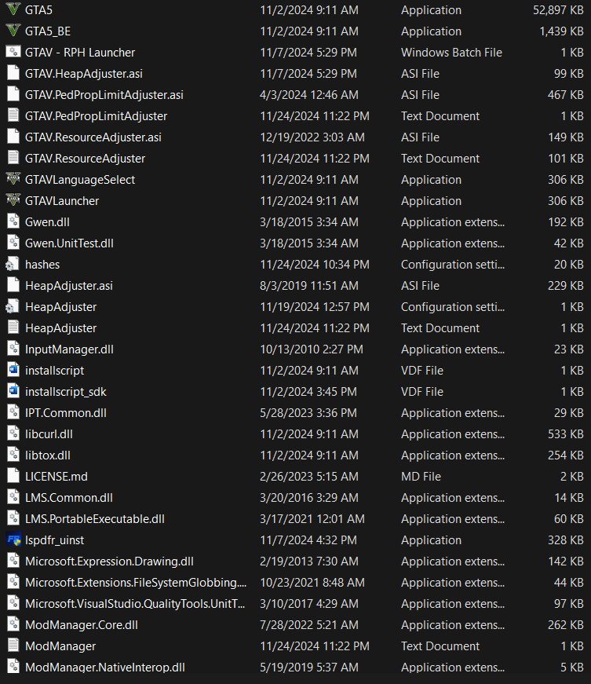
Task: Click the lspdfr_uinst application icon
Action: [x=13, y=540]
